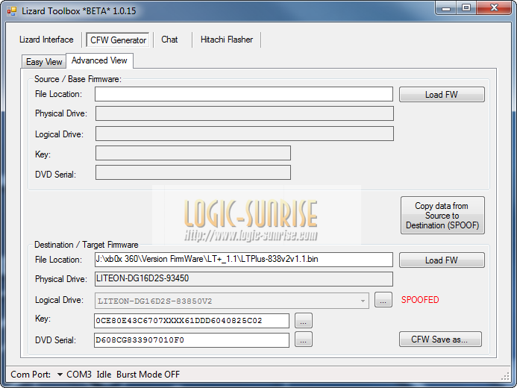Click the Com Port: label
This screenshot has width=517, height=388.
(x=31, y=375)
